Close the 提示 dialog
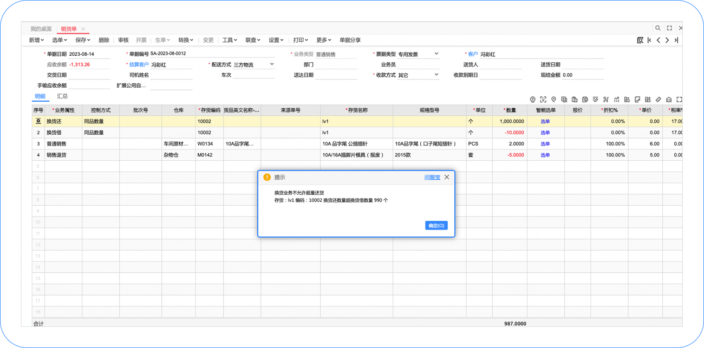This screenshot has width=704, height=348. coord(447,177)
